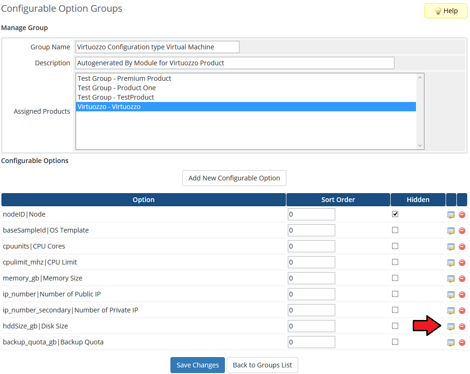The image size is (470, 374).
Task: Edit the cpuunits|CPU Cores option
Action: [451, 247]
